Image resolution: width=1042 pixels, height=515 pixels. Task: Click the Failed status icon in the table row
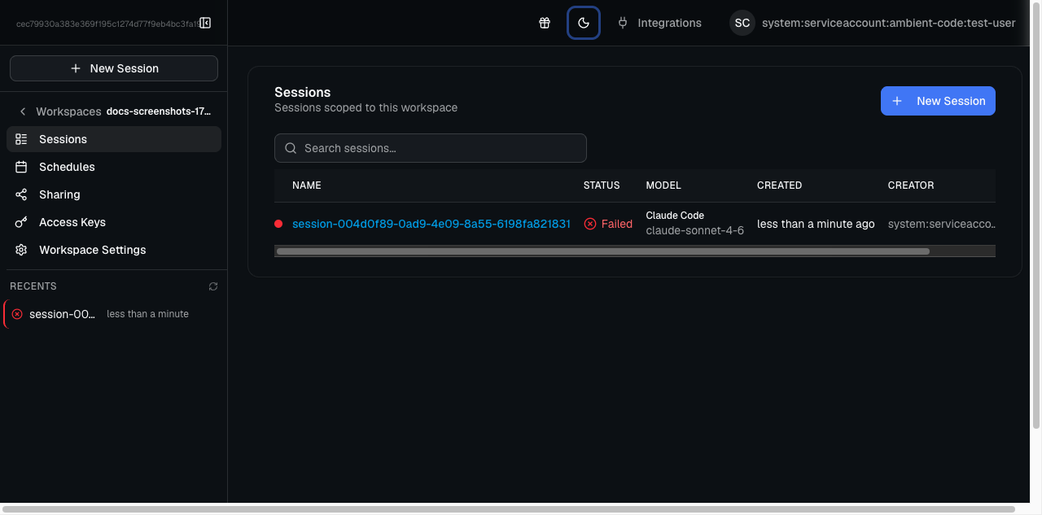point(590,223)
